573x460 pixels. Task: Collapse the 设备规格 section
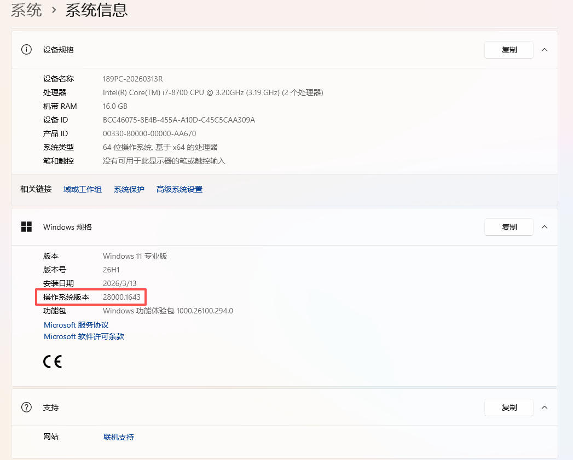(x=544, y=50)
